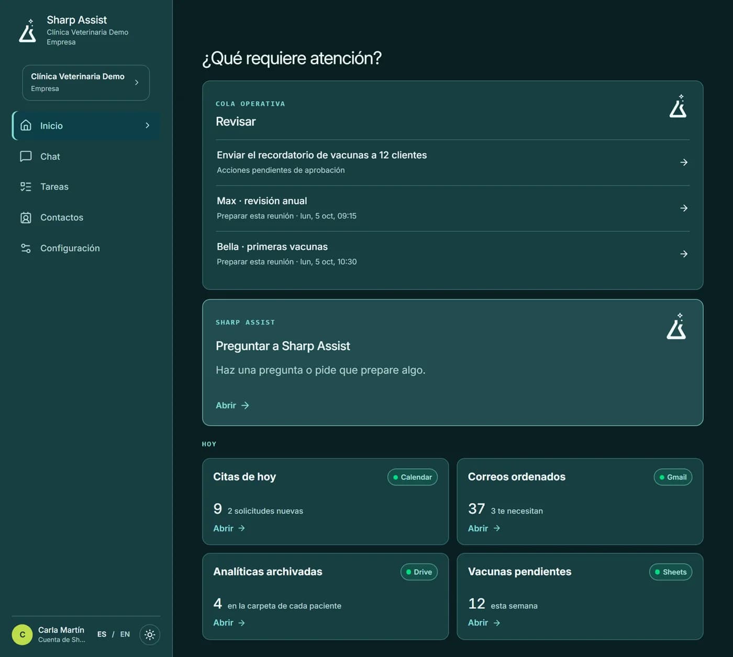Open Tareas from the sidebar
The height and width of the screenshot is (657, 733).
tap(86, 187)
